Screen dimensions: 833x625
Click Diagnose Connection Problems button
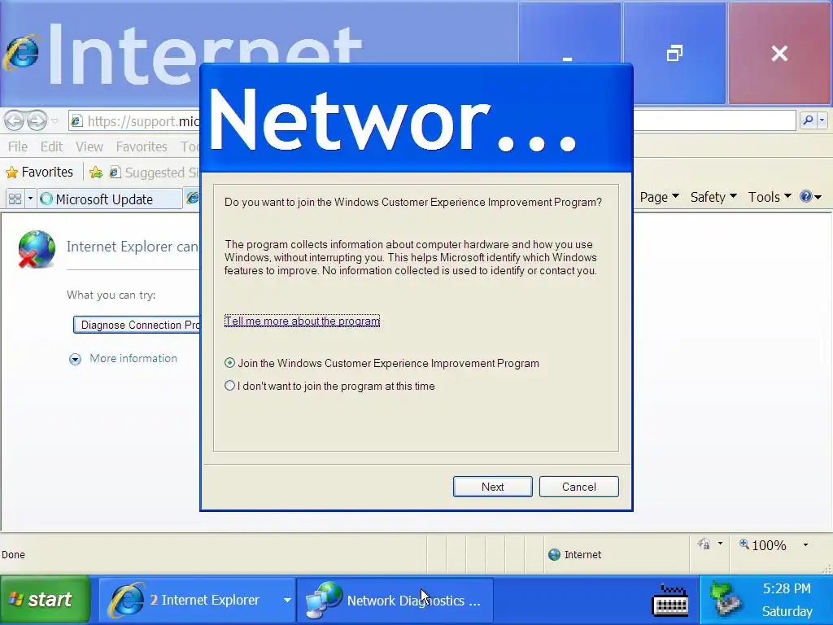click(137, 325)
